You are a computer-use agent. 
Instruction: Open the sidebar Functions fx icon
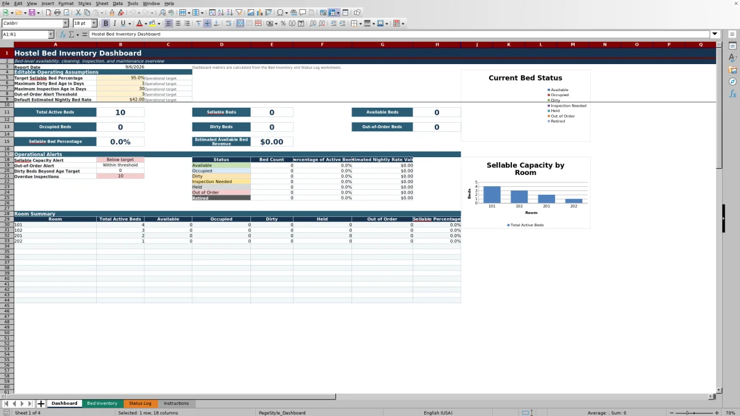[x=733, y=94]
